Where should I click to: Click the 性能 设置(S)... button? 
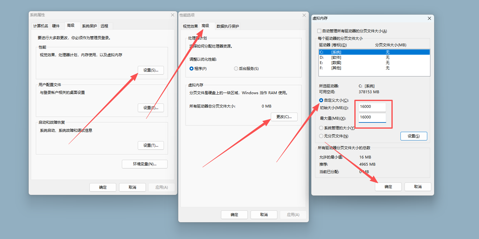tap(151, 70)
